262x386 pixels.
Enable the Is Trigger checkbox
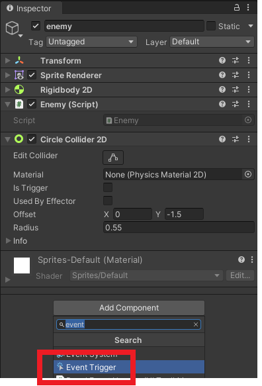pos(108,187)
